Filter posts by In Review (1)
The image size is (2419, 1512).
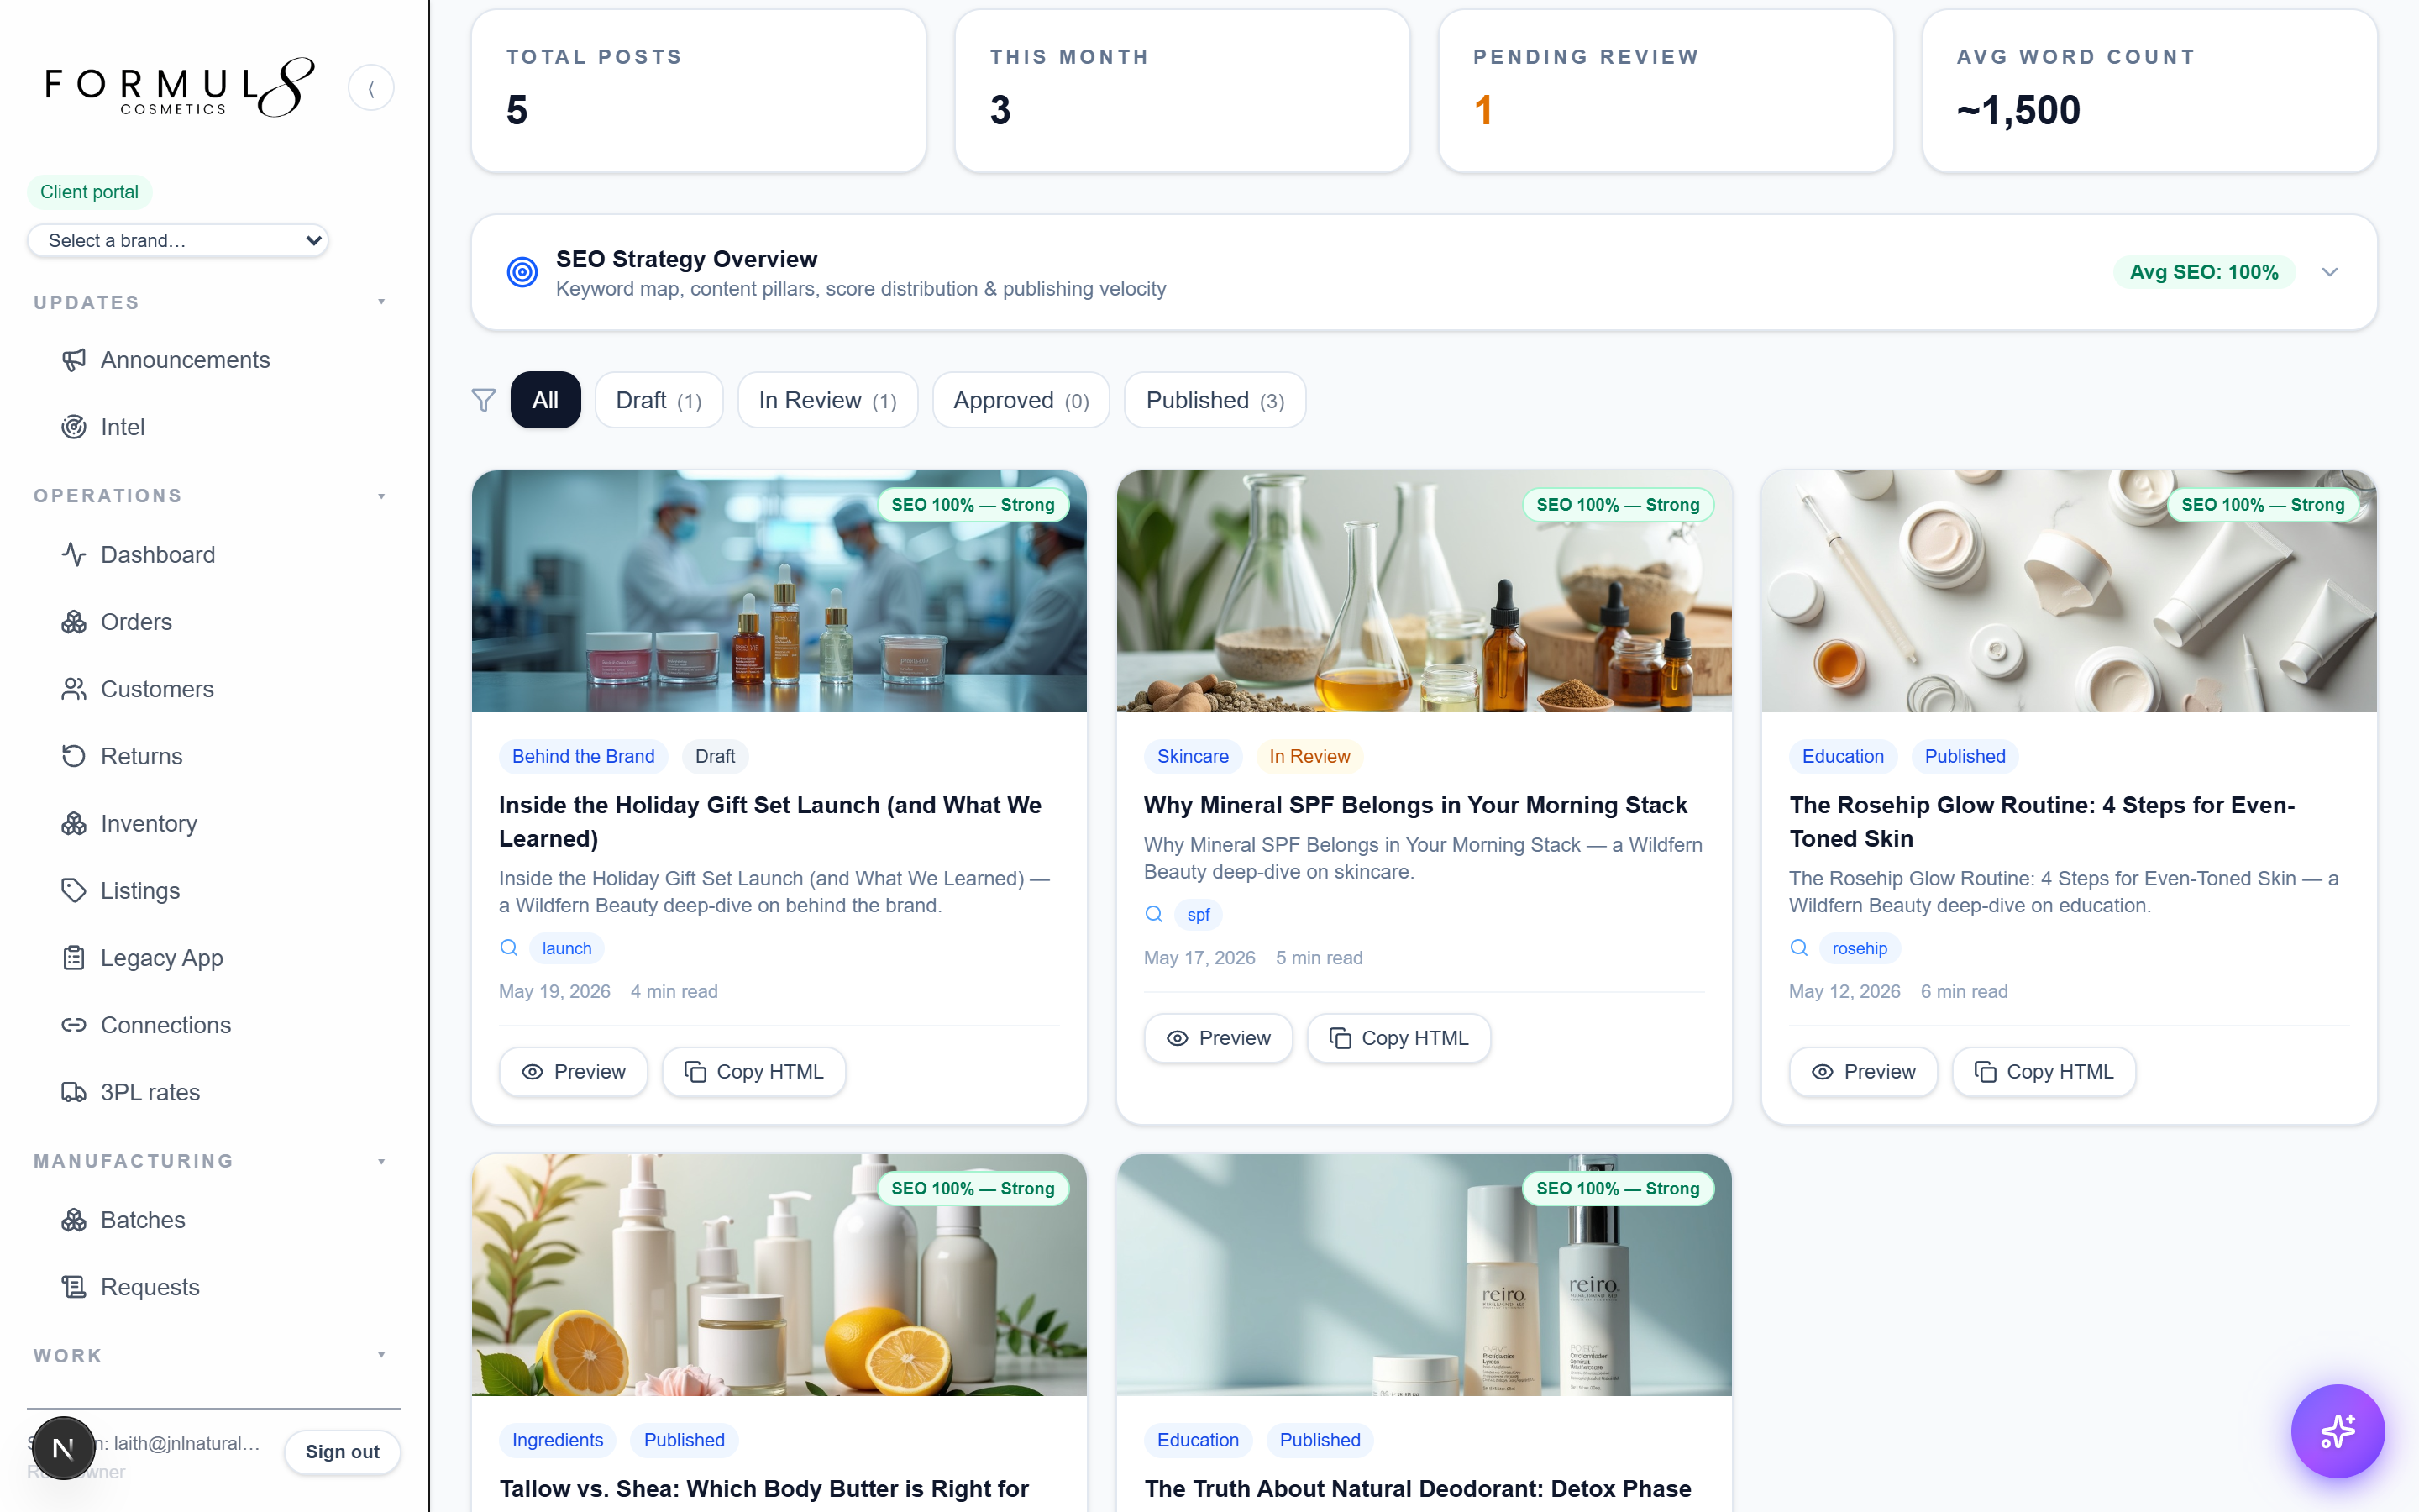pyautogui.click(x=827, y=400)
